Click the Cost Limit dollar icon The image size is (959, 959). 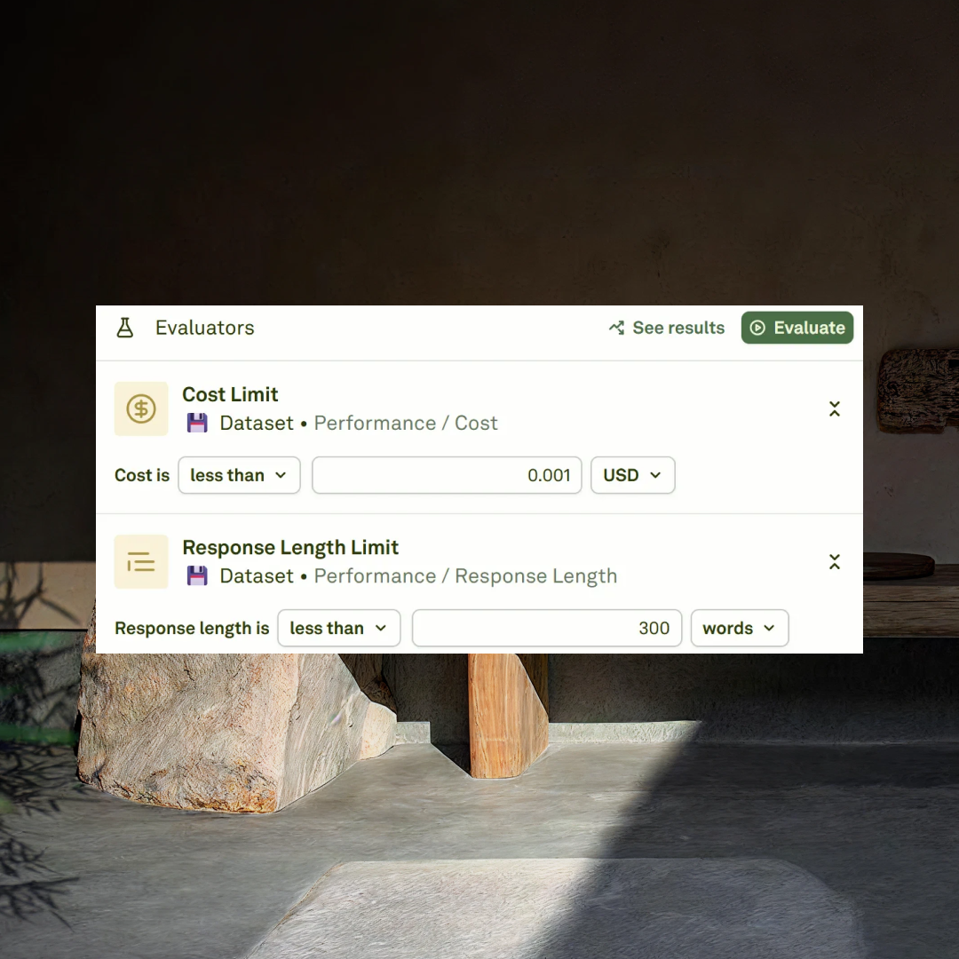(x=141, y=408)
